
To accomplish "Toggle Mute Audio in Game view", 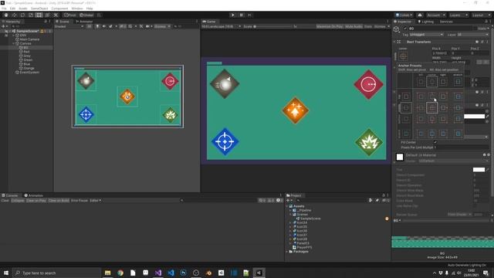I will tap(354, 26).
